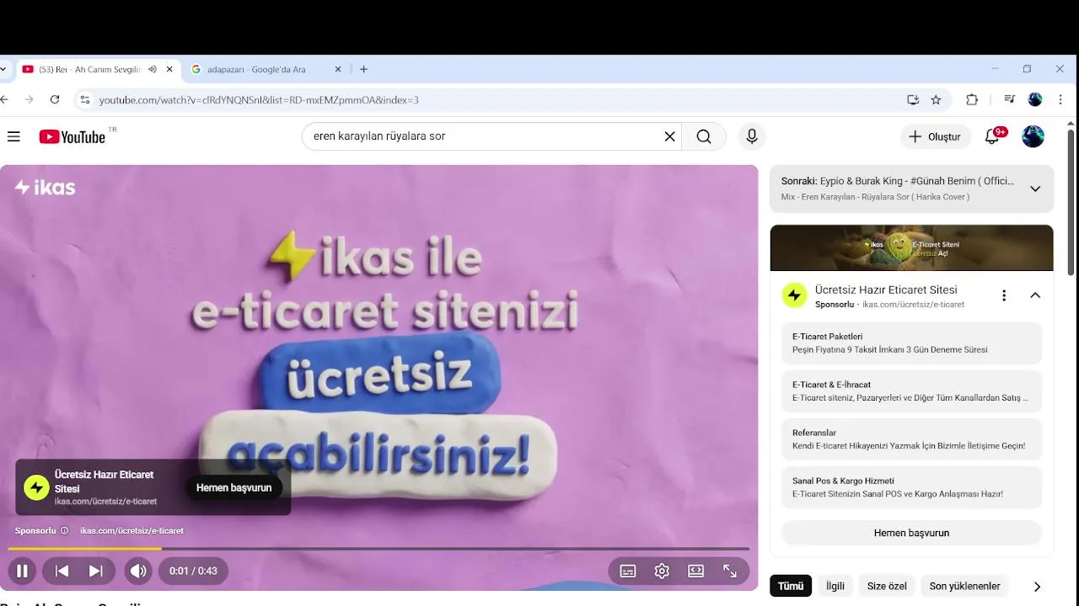
Task: Go to the previous video
Action: click(x=62, y=571)
